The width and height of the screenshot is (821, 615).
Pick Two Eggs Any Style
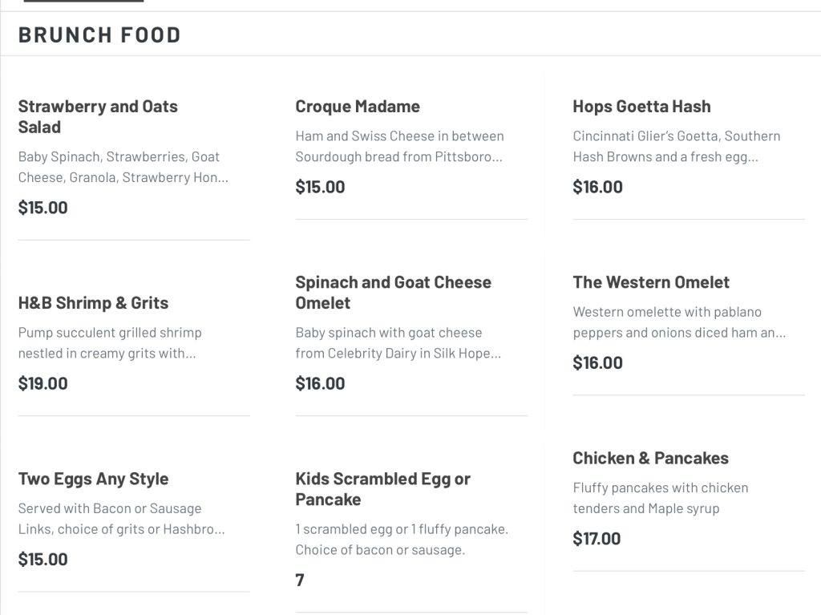pos(93,479)
